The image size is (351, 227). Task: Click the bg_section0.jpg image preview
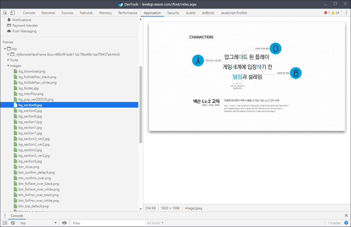[247, 76]
